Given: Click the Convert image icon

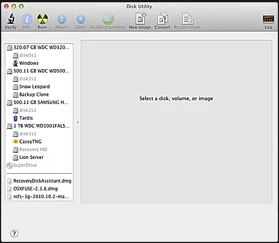Looking at the screenshot, I should [x=163, y=18].
